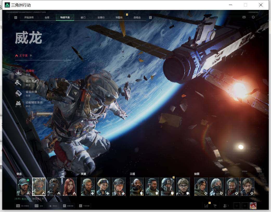Click the second empty squad slot plus
Viewport: 271px width, 212px height.
245,206
